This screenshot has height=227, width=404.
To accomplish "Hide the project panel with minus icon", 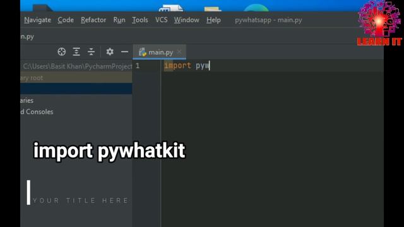I will [125, 52].
